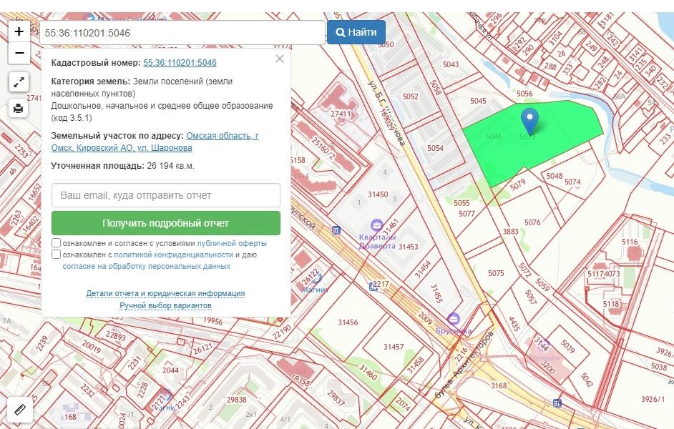The image size is (674, 429).
Task: Click the Кварталы Драверта marker
Action: tap(377, 226)
